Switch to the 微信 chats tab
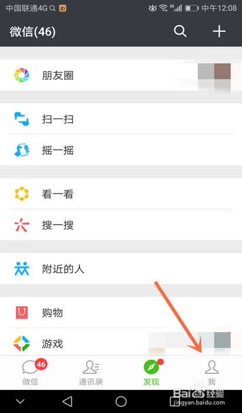This screenshot has height=413, width=242. 30,373
